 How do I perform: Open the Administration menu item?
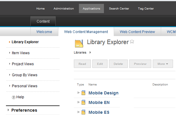tap(64, 9)
